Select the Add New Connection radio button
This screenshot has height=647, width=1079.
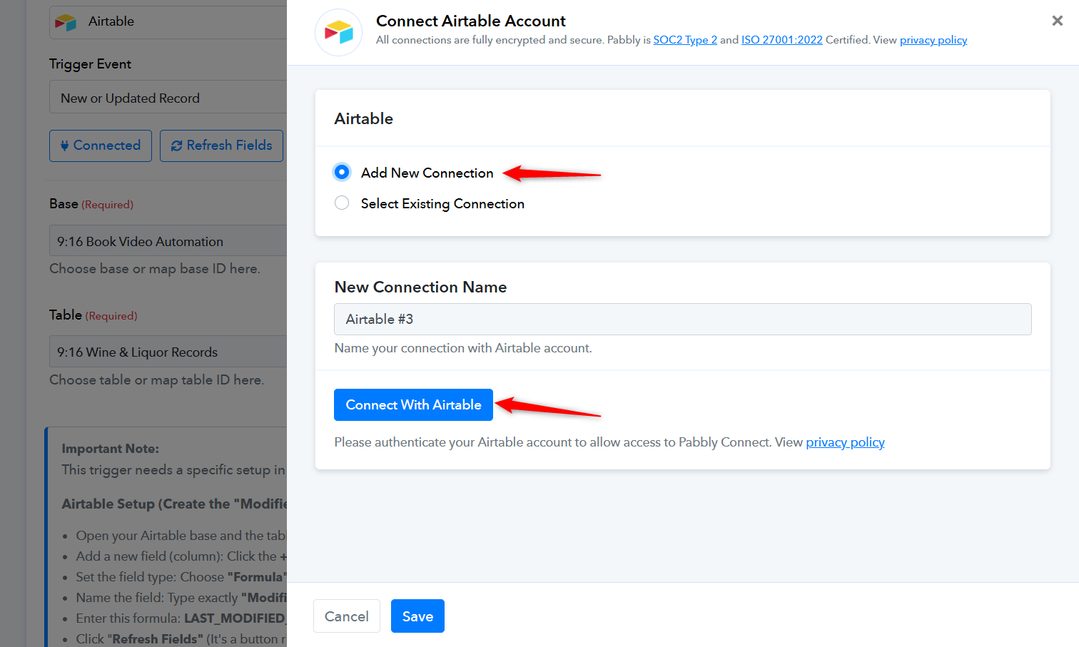tap(342, 172)
